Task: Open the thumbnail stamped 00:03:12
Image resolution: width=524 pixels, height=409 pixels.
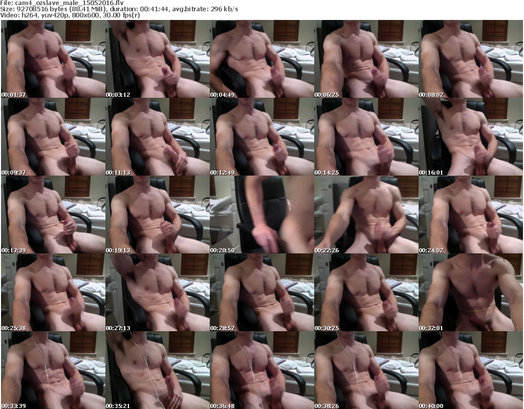Action: (x=158, y=59)
